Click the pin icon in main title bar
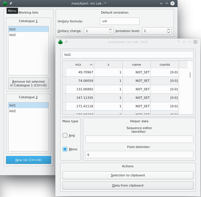201x197 pixels. click(x=11, y=3)
